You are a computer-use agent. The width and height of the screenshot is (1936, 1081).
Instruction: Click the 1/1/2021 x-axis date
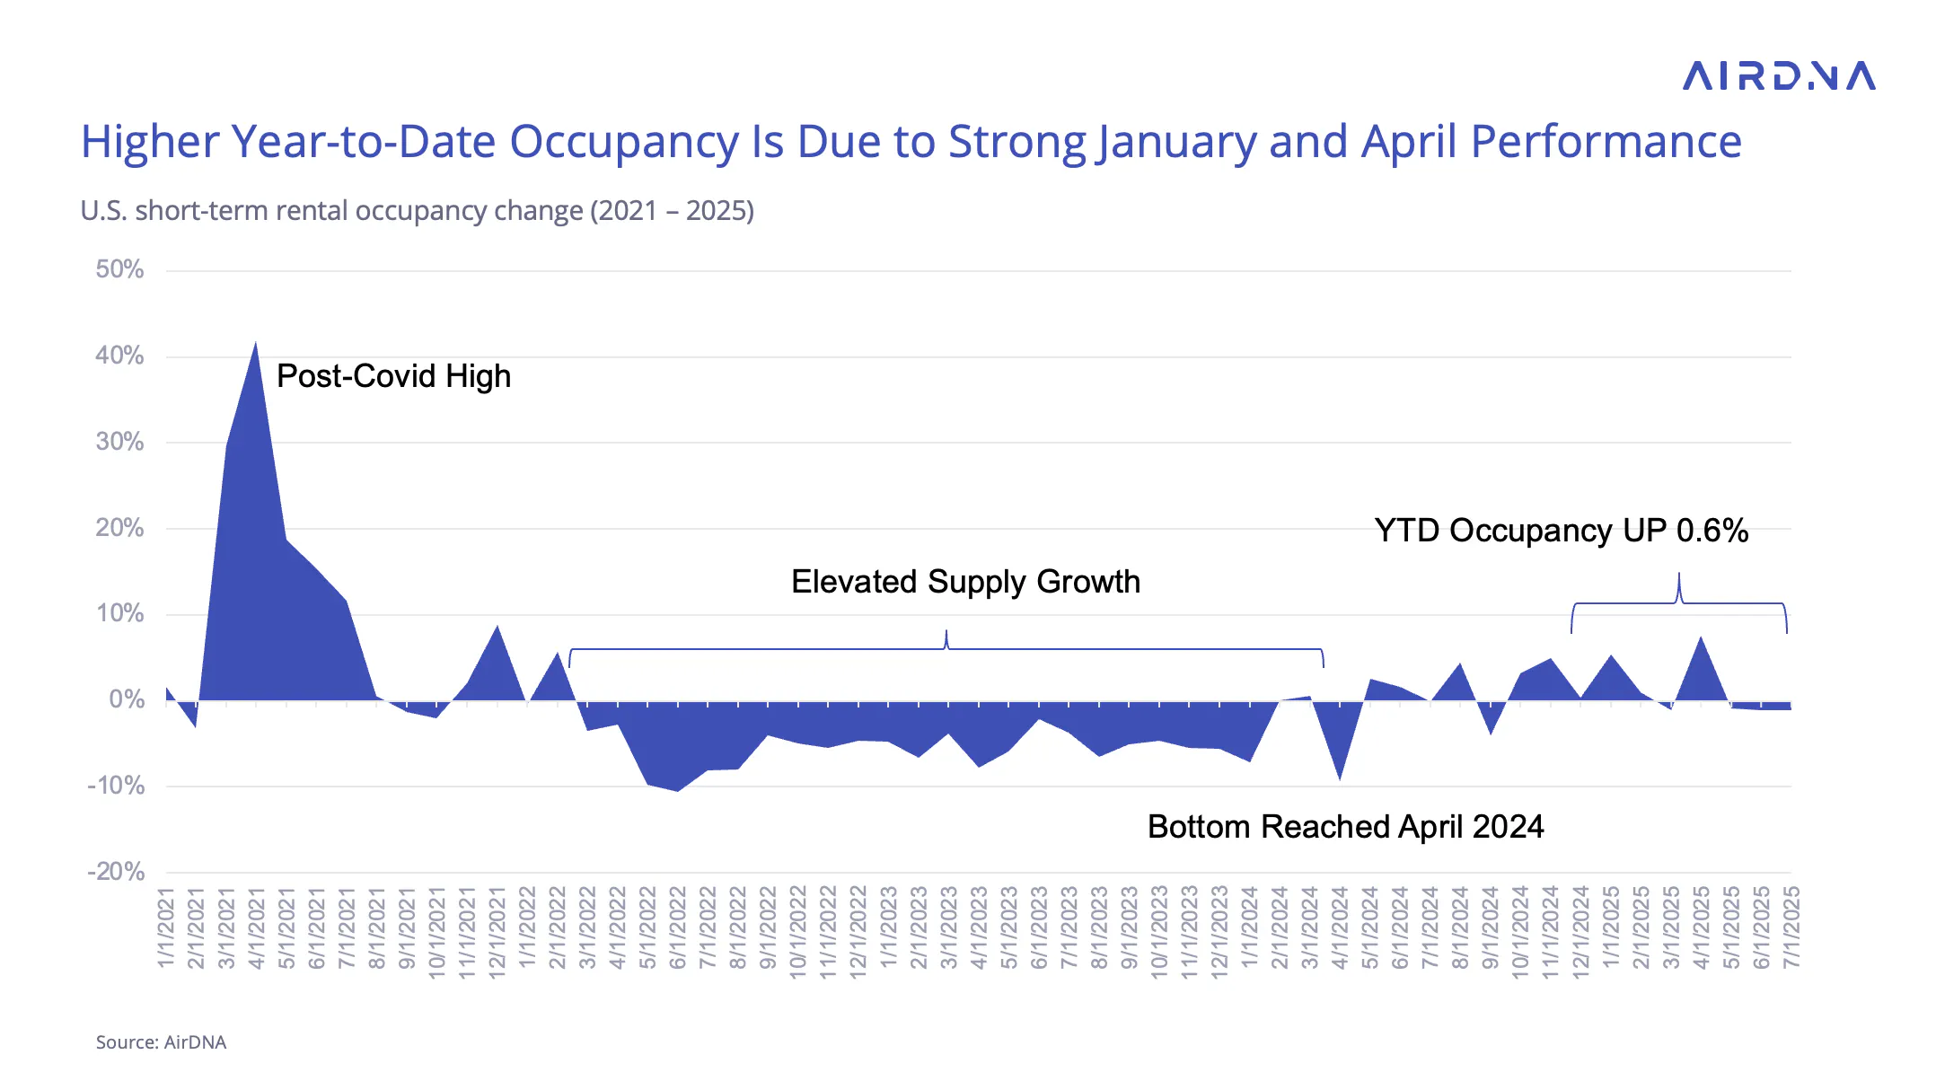[x=166, y=927]
